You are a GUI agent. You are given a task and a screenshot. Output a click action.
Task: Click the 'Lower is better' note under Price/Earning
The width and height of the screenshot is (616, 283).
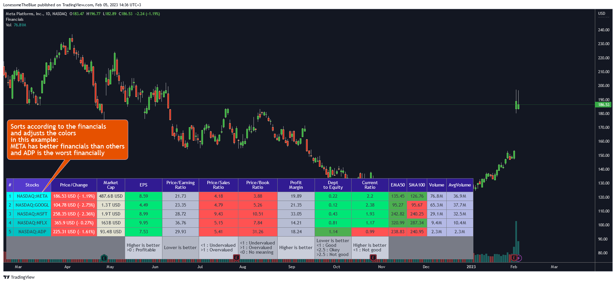[180, 248]
